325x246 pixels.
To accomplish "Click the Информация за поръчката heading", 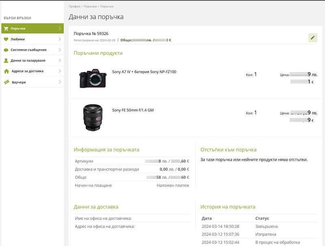I will click(106, 150).
